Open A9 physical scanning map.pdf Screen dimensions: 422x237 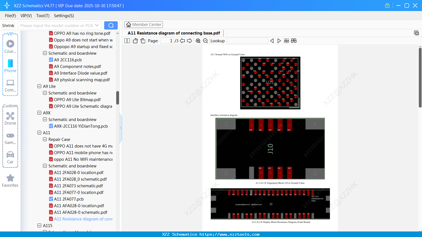tap(82, 80)
